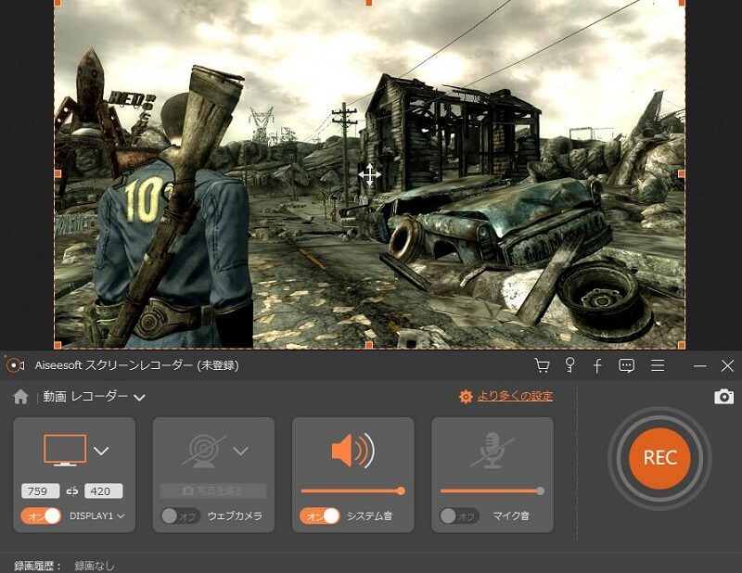Open the shopping cart purchase icon
Screen dimensions: 742x573
pyautogui.click(x=543, y=365)
